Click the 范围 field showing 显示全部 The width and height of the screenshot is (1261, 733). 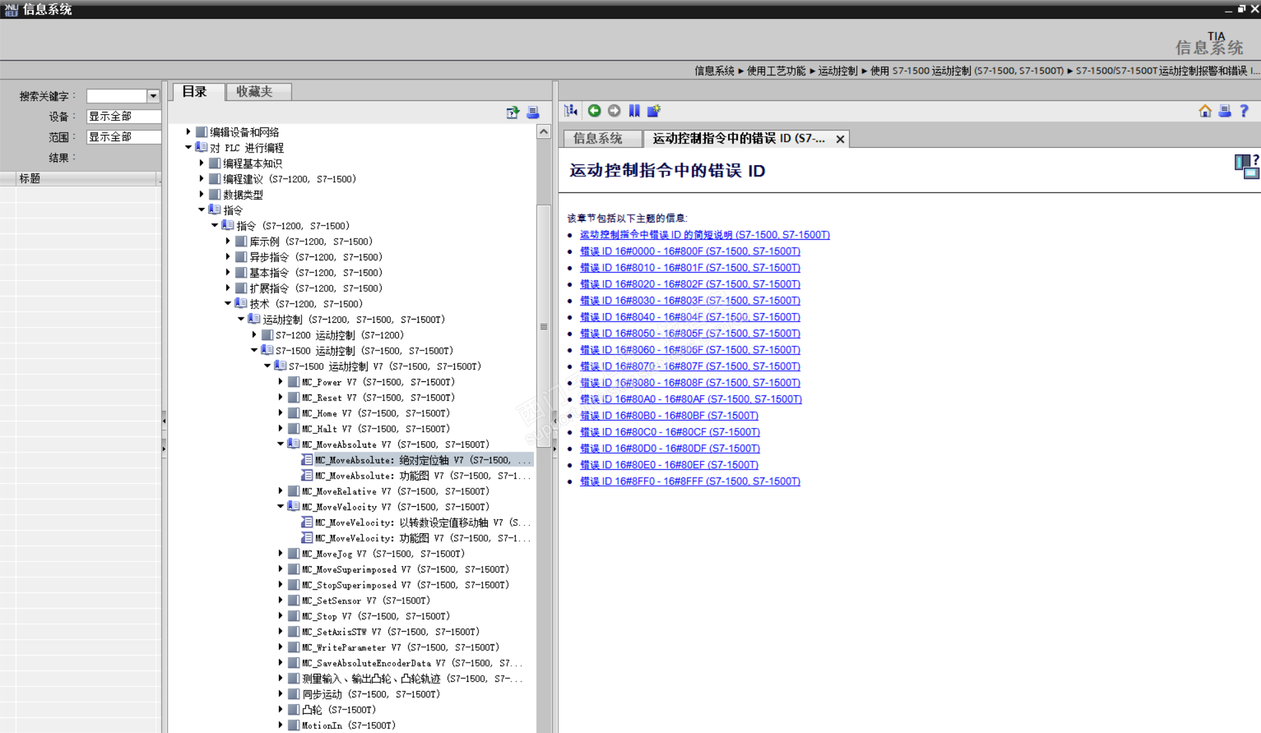coord(124,137)
